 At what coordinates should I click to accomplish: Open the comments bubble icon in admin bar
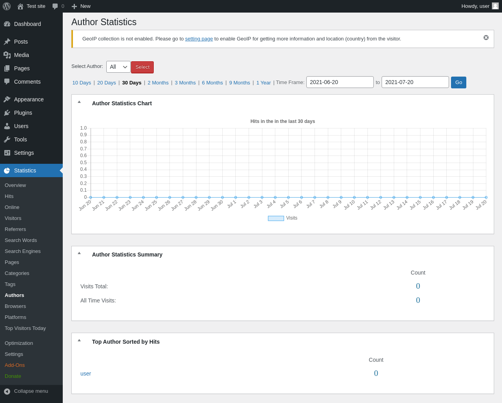(55, 6)
